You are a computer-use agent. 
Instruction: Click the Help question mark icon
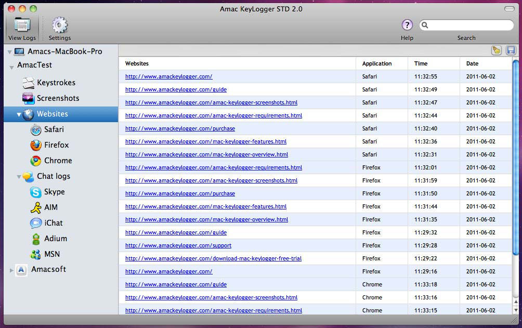407,25
